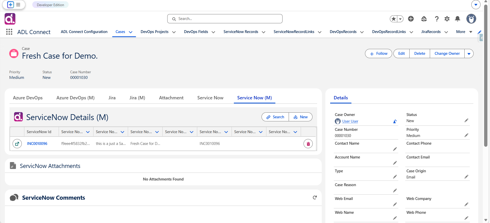Click the help question mark icon
Screen dimensions: 490x223
[x=437, y=19]
